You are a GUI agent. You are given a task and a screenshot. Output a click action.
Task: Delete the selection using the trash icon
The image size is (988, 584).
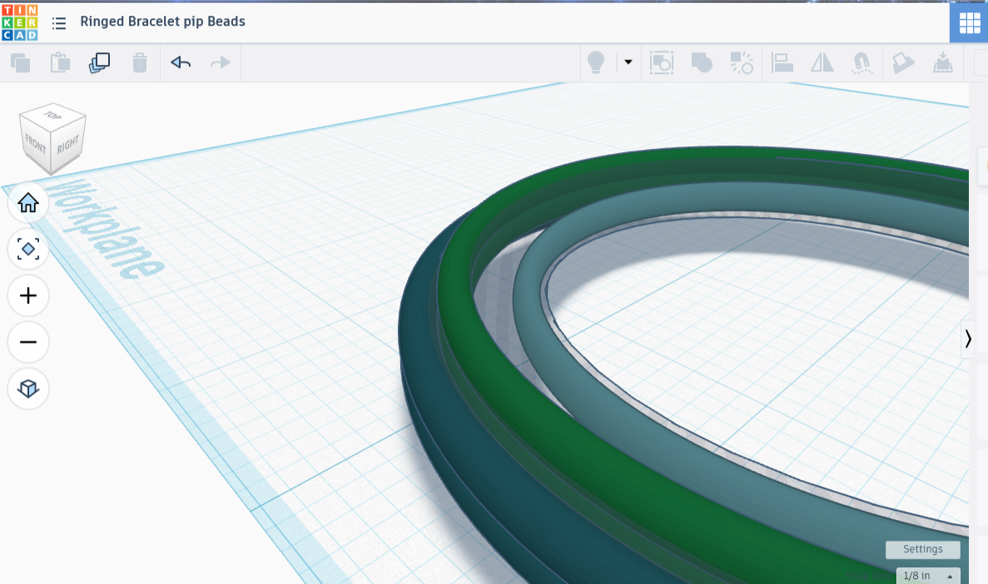139,62
